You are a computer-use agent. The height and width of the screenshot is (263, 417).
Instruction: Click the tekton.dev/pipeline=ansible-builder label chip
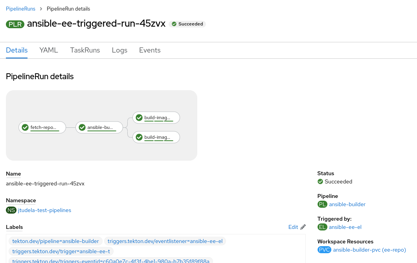tap(56, 241)
